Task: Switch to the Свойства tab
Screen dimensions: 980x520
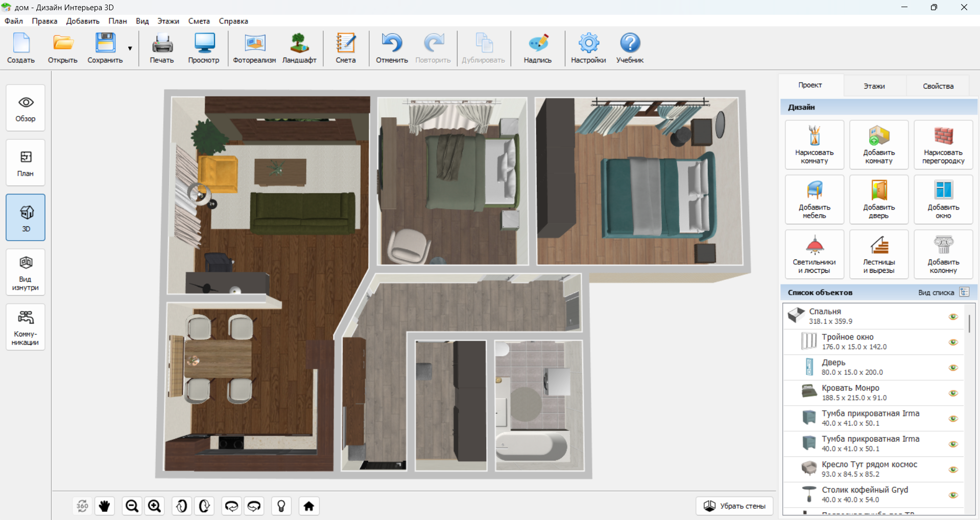Action: click(x=938, y=86)
